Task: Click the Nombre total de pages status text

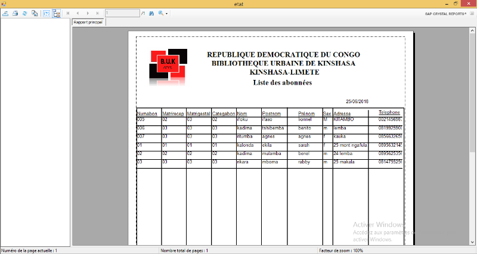Action: (x=184, y=251)
